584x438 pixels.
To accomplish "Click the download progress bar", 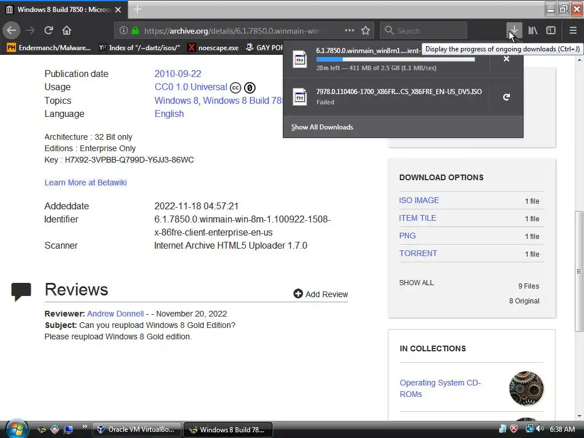I will tap(396, 59).
